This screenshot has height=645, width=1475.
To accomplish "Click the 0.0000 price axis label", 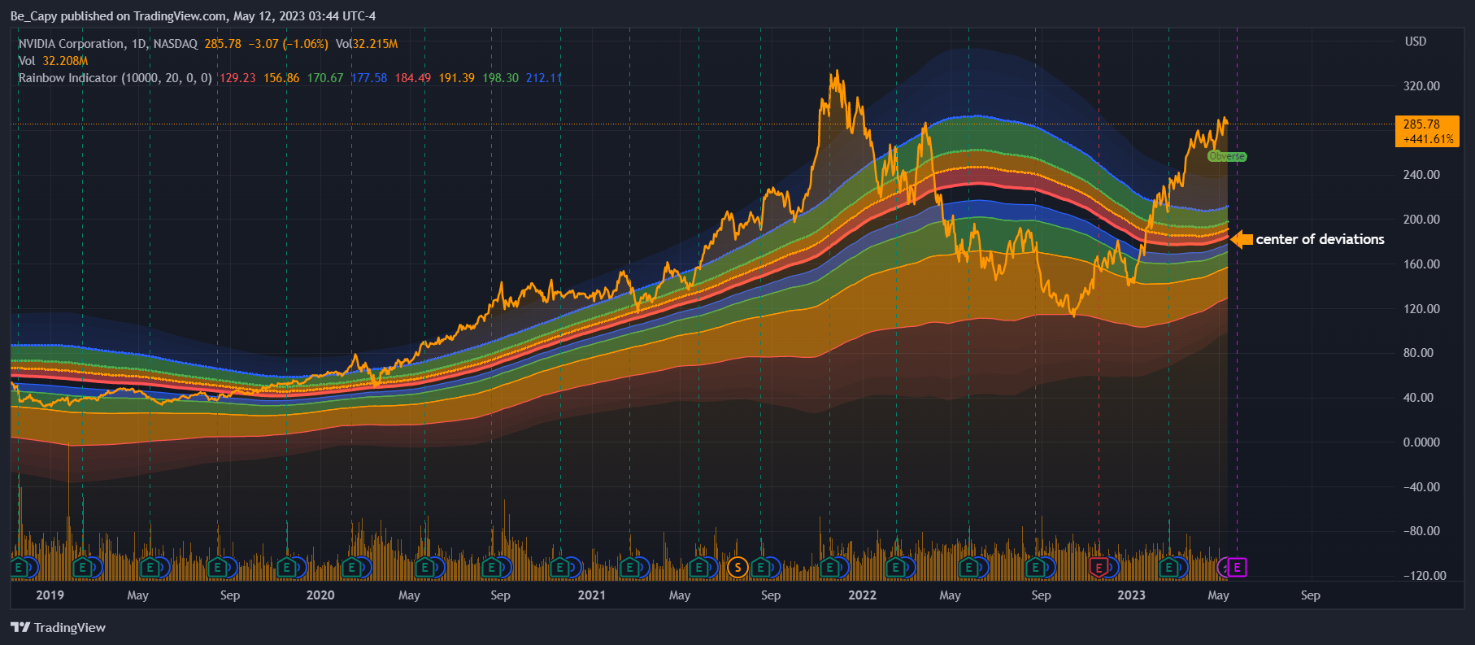I will 1421,442.
